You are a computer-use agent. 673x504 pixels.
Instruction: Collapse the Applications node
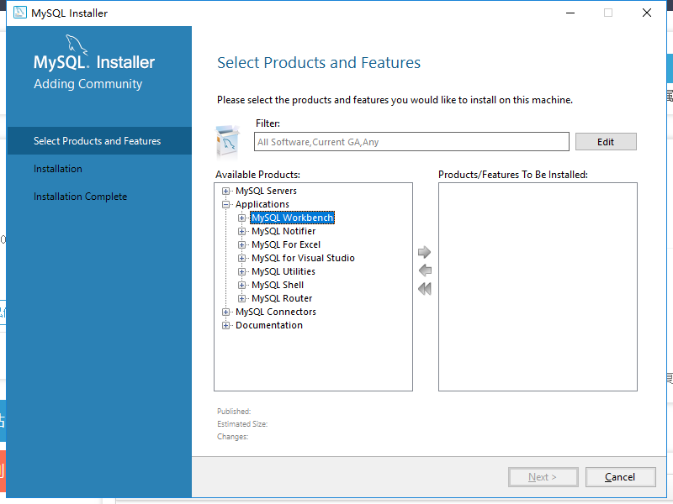click(225, 204)
